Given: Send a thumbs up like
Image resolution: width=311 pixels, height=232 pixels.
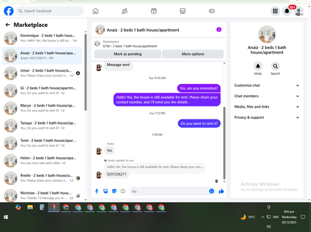Looking at the screenshot, I should click(x=221, y=191).
